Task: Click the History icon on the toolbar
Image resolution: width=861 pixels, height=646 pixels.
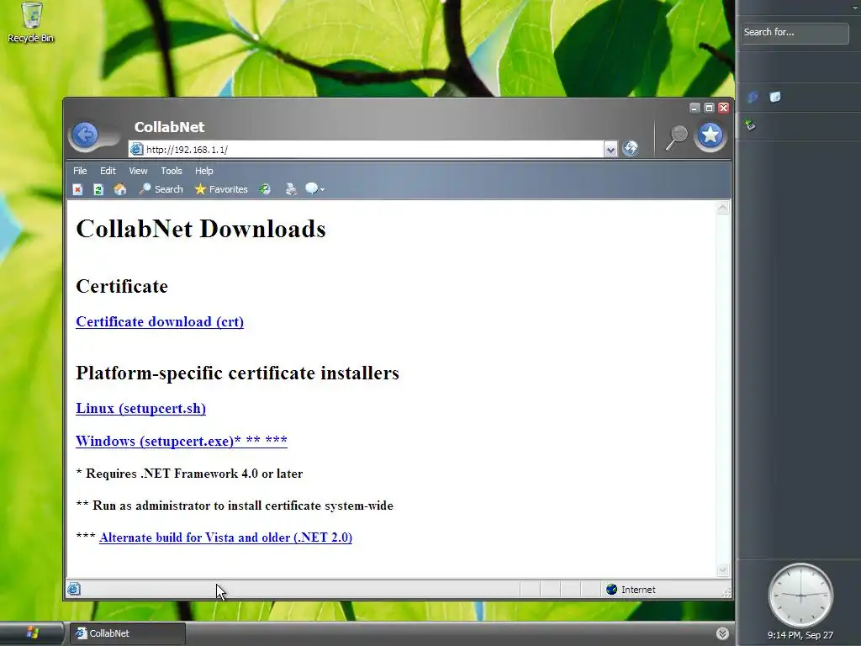Action: click(265, 189)
